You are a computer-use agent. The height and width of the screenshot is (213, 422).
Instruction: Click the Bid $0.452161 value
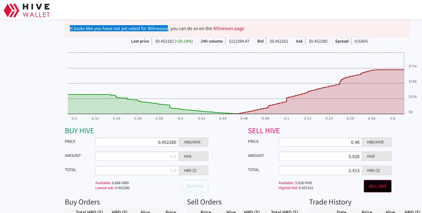[279, 41]
